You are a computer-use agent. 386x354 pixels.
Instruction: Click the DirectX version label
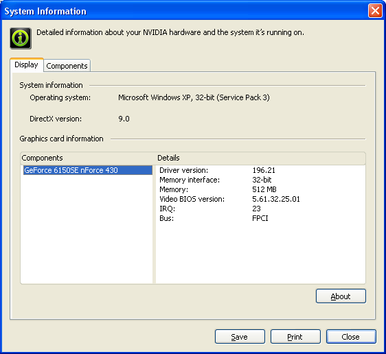click(56, 119)
